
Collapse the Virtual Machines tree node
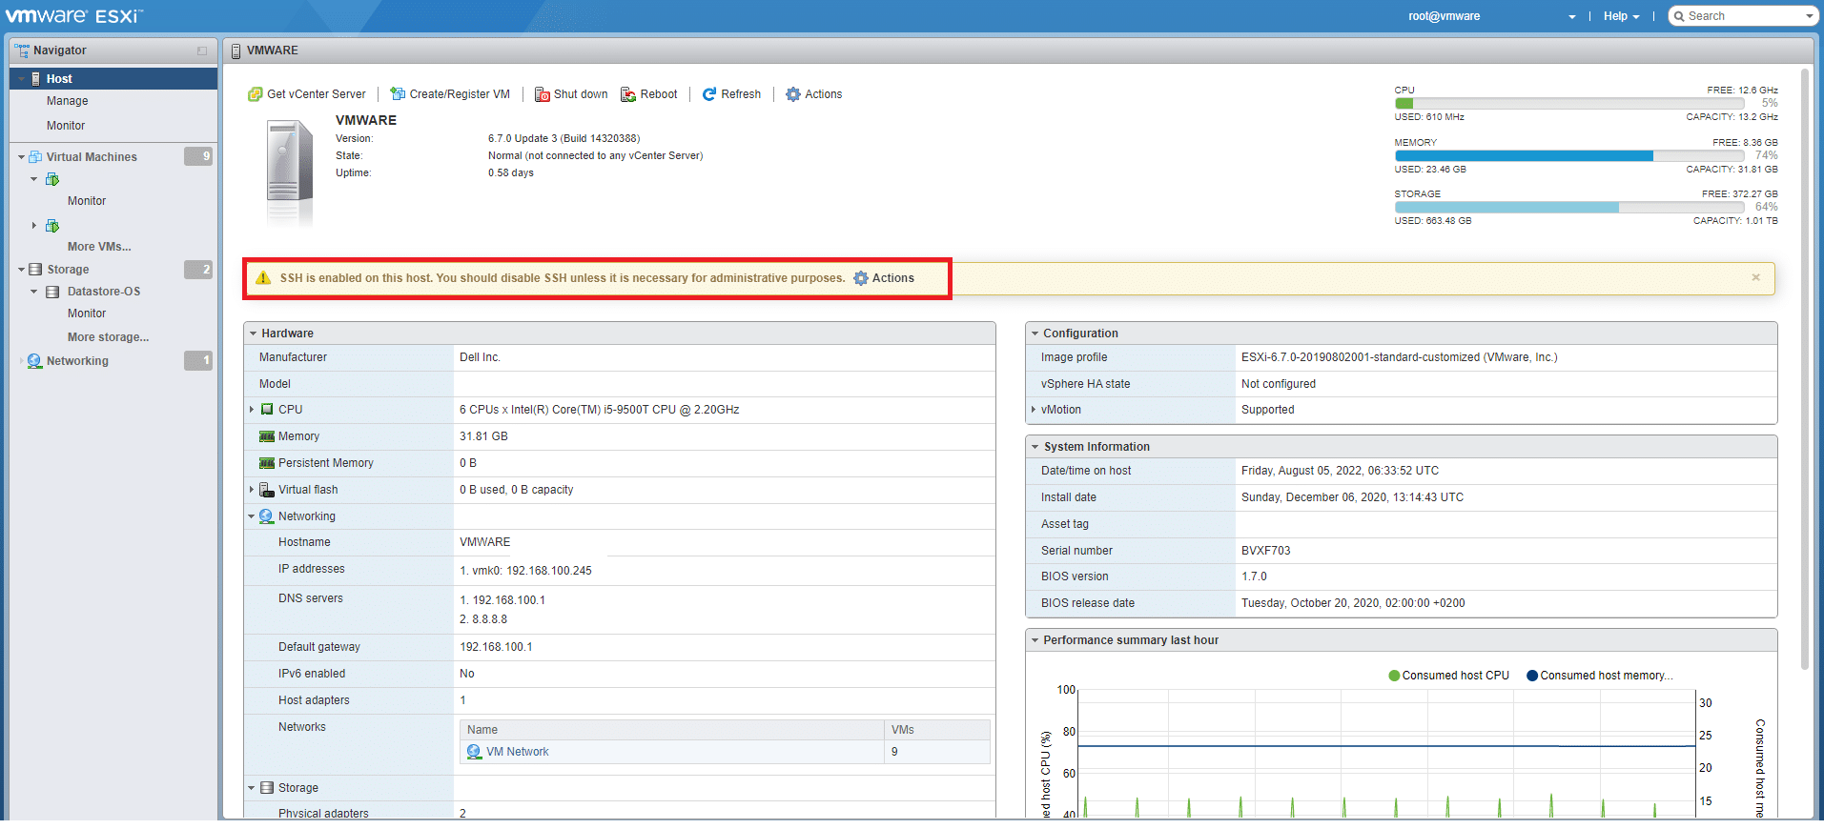[x=21, y=157]
